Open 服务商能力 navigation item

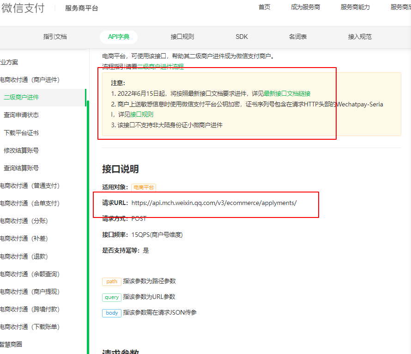point(355,7)
